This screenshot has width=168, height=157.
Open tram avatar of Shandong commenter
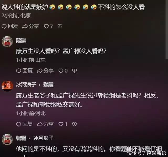[x=7, y=42]
